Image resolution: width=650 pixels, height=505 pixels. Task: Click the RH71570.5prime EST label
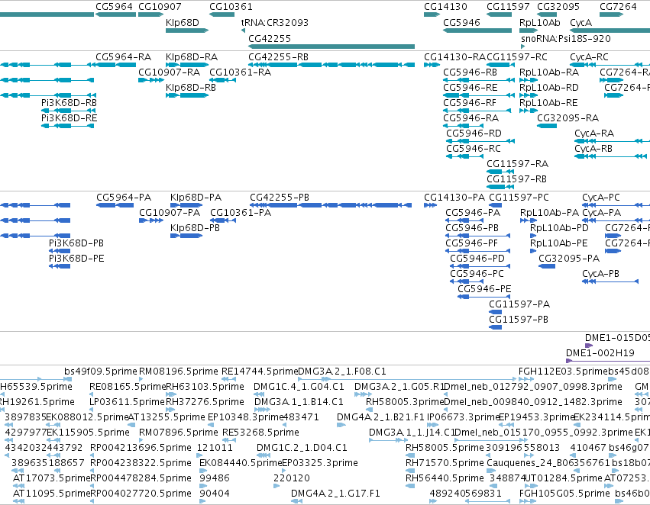pos(445,462)
